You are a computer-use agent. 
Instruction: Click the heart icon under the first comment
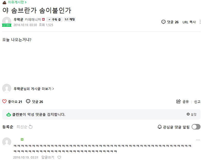point(59,157)
